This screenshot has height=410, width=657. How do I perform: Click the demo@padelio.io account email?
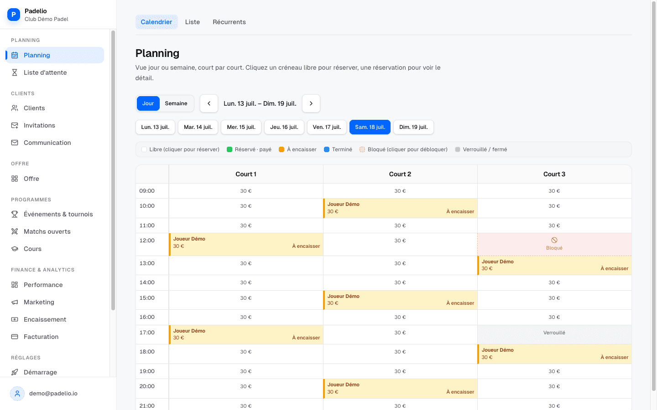point(53,394)
